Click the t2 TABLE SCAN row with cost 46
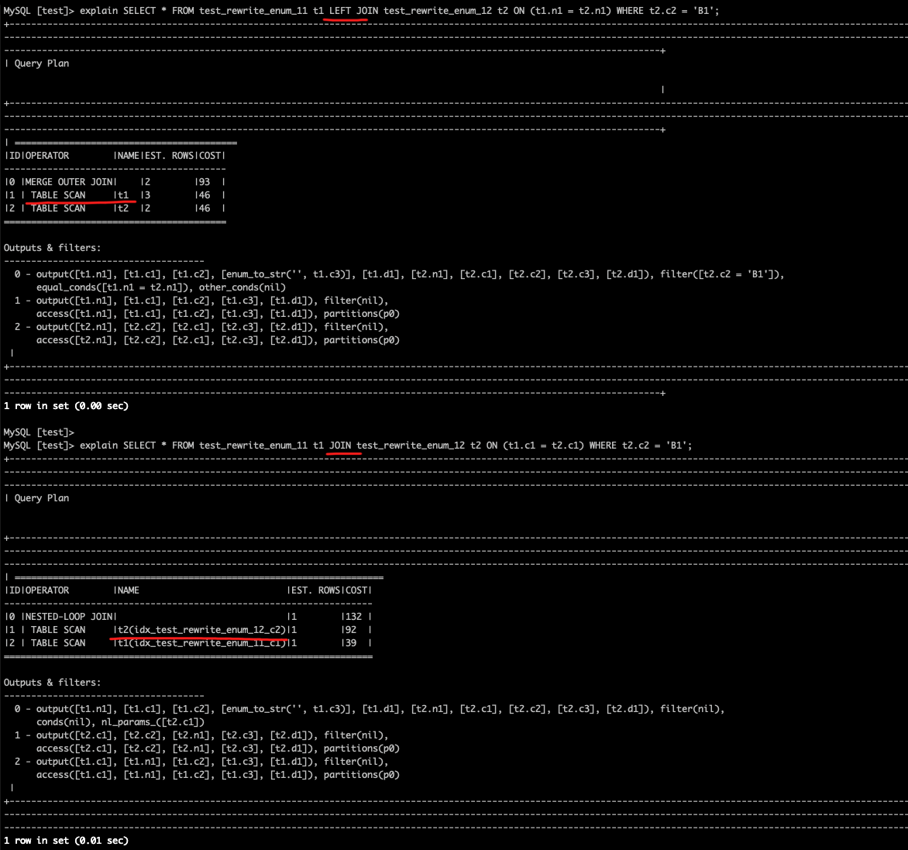 click(x=115, y=208)
